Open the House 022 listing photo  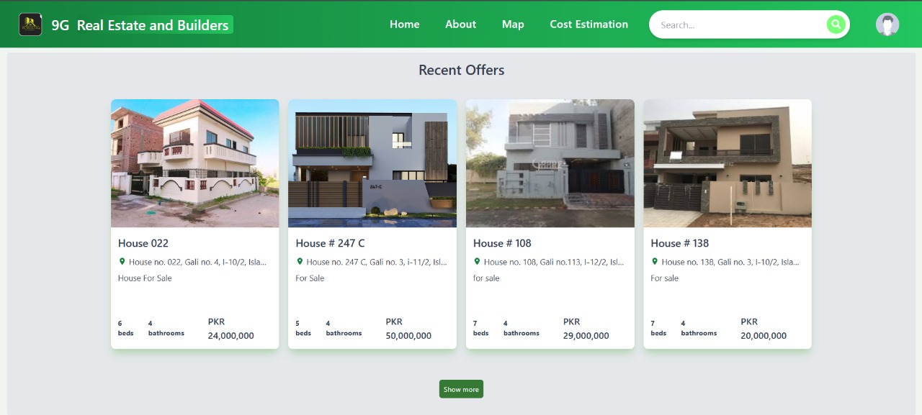(194, 163)
